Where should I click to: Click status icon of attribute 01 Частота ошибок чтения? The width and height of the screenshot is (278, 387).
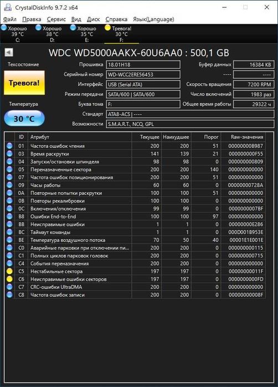coord(9,146)
